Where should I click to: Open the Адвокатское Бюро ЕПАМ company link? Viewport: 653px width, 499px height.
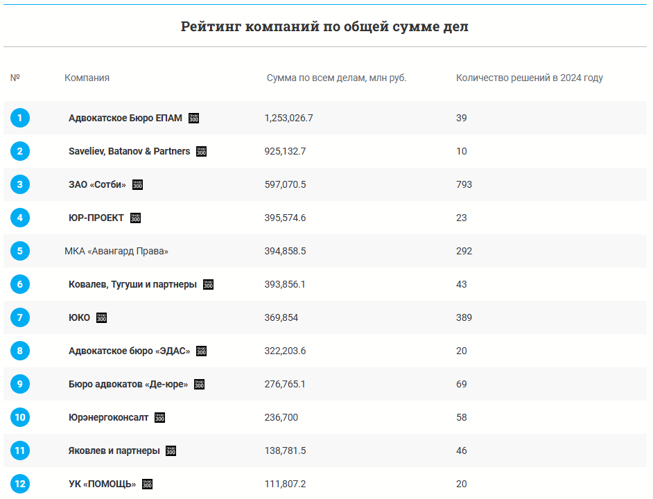point(125,118)
